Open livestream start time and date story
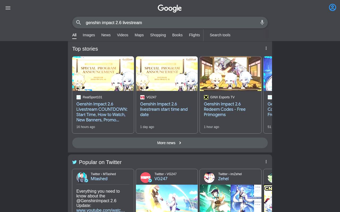This screenshot has height=212, width=340. [164, 109]
